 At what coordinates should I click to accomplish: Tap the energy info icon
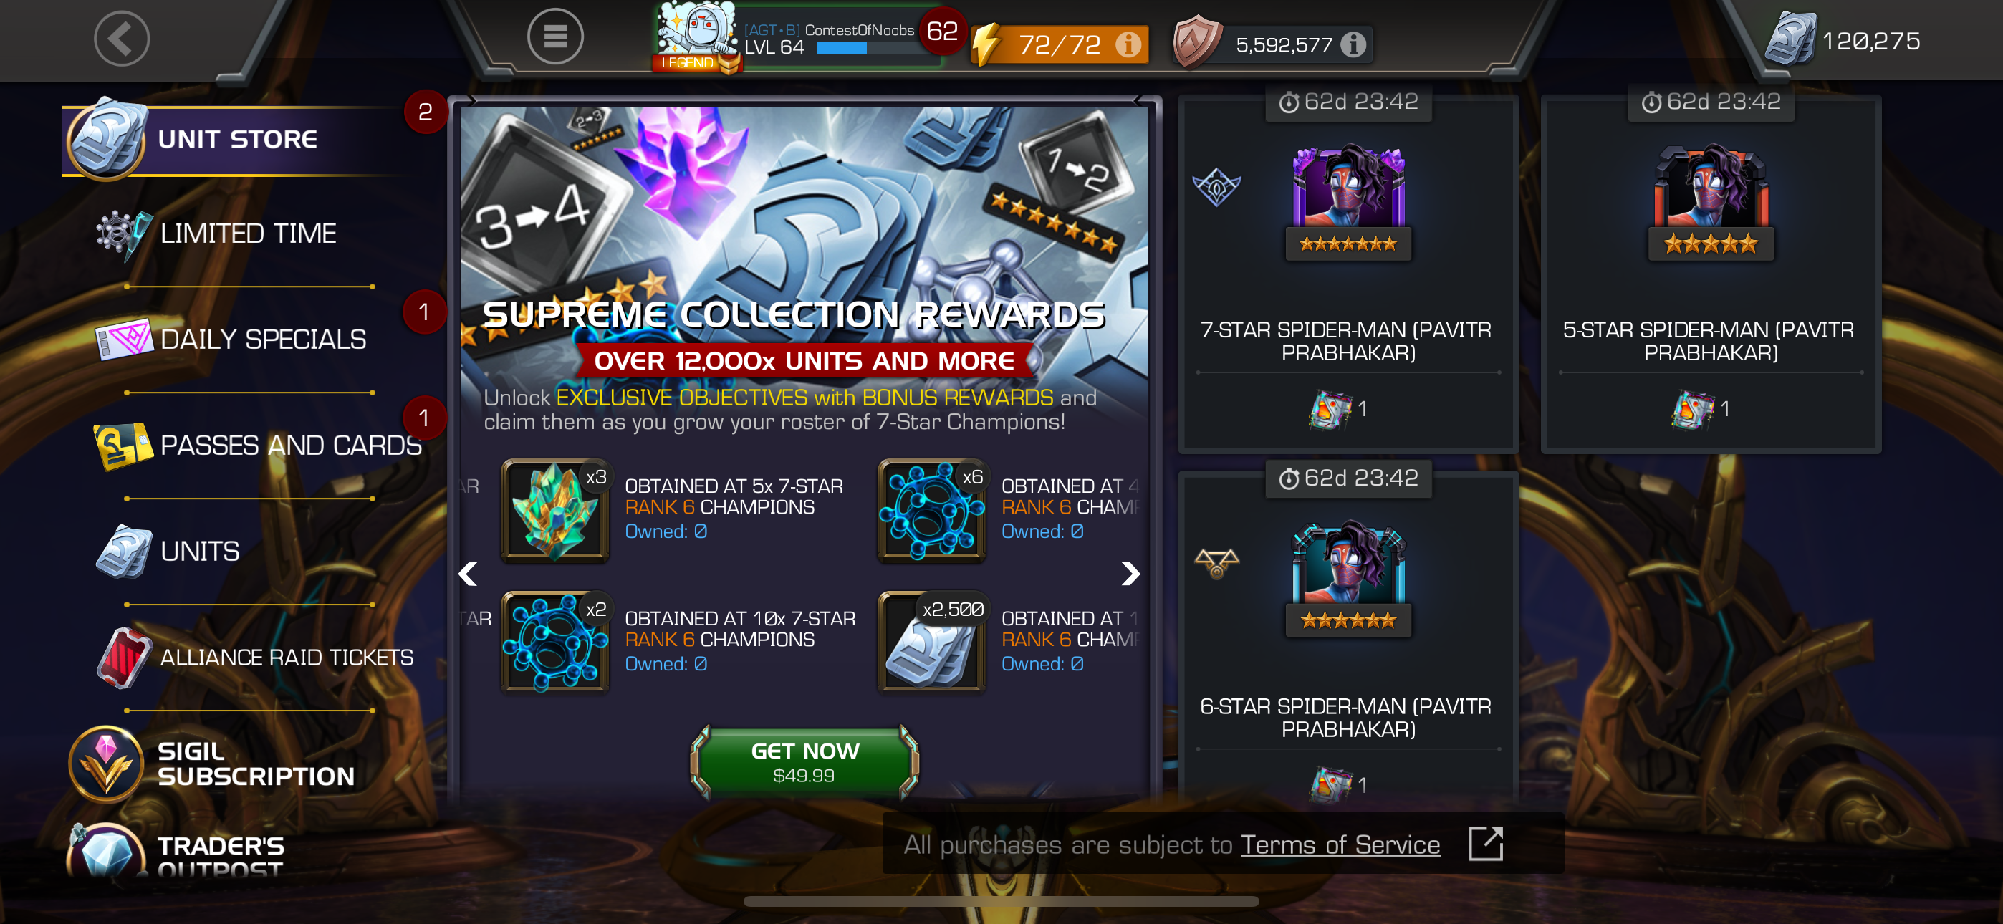coord(1128,45)
